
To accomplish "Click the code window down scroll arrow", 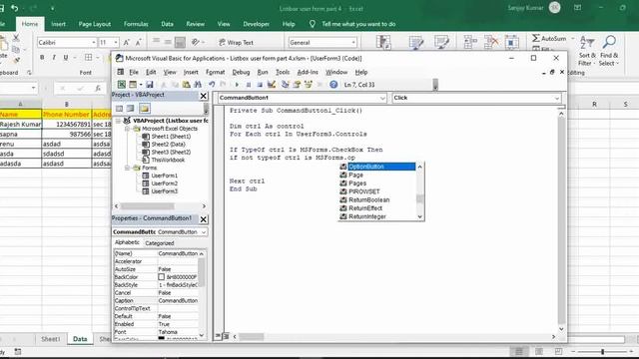I will pos(561,328).
